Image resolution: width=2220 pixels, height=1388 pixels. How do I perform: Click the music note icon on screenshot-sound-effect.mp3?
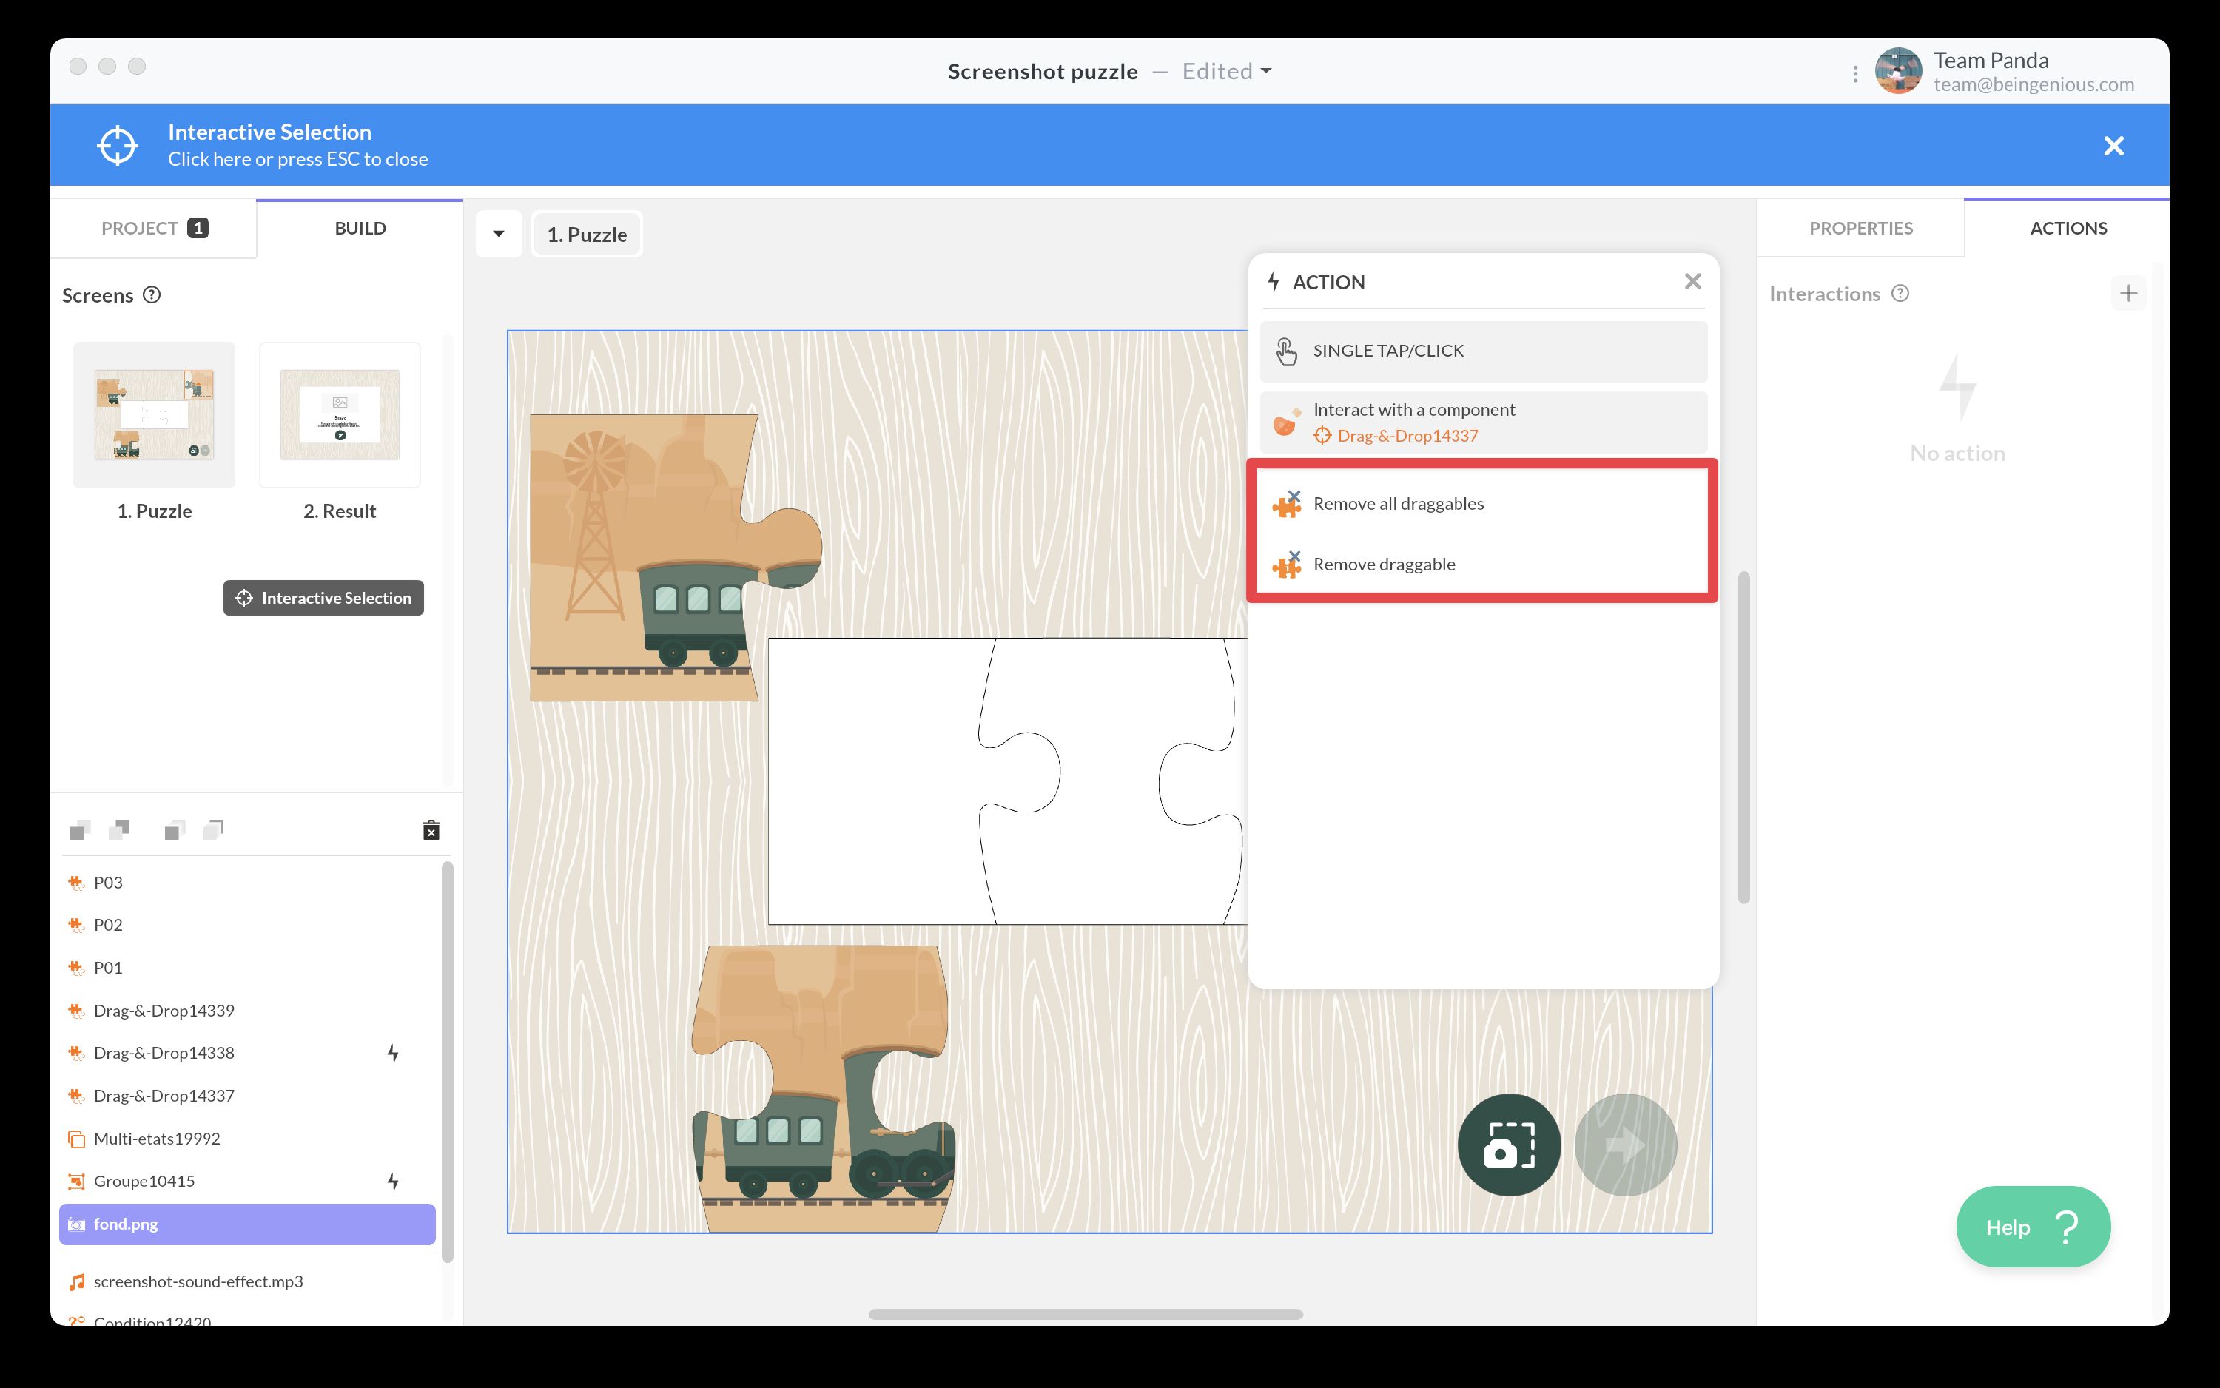point(76,1281)
